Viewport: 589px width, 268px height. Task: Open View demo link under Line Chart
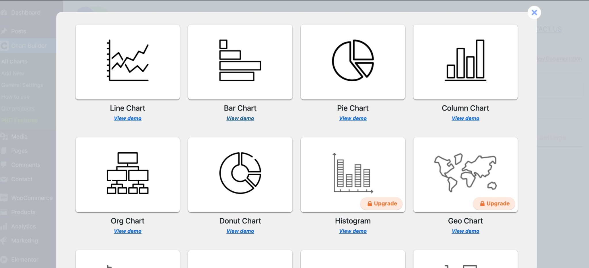click(127, 118)
